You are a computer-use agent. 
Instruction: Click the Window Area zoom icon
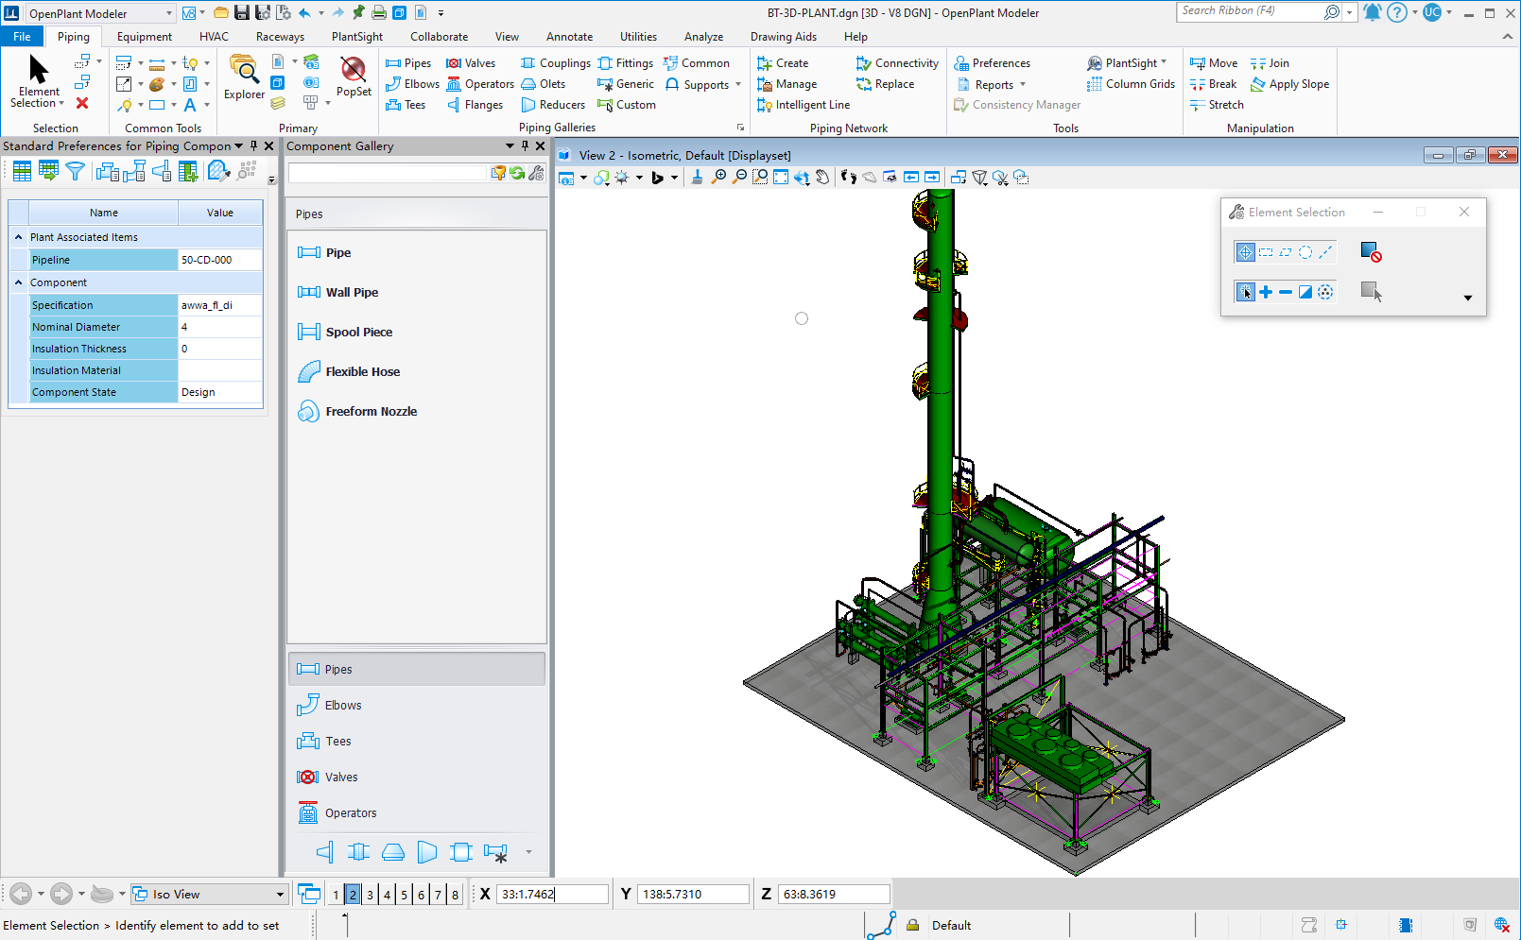760,177
